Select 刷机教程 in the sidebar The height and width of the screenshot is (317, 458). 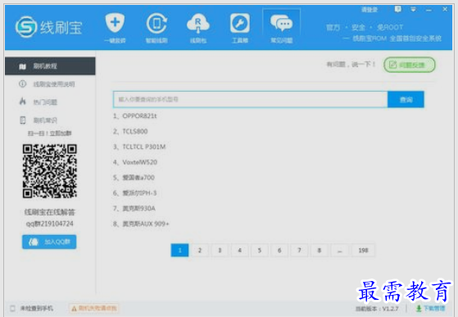tap(50, 66)
